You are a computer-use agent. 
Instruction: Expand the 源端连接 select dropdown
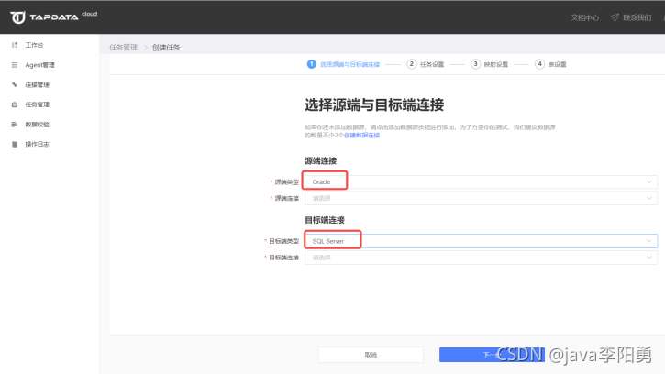point(481,198)
